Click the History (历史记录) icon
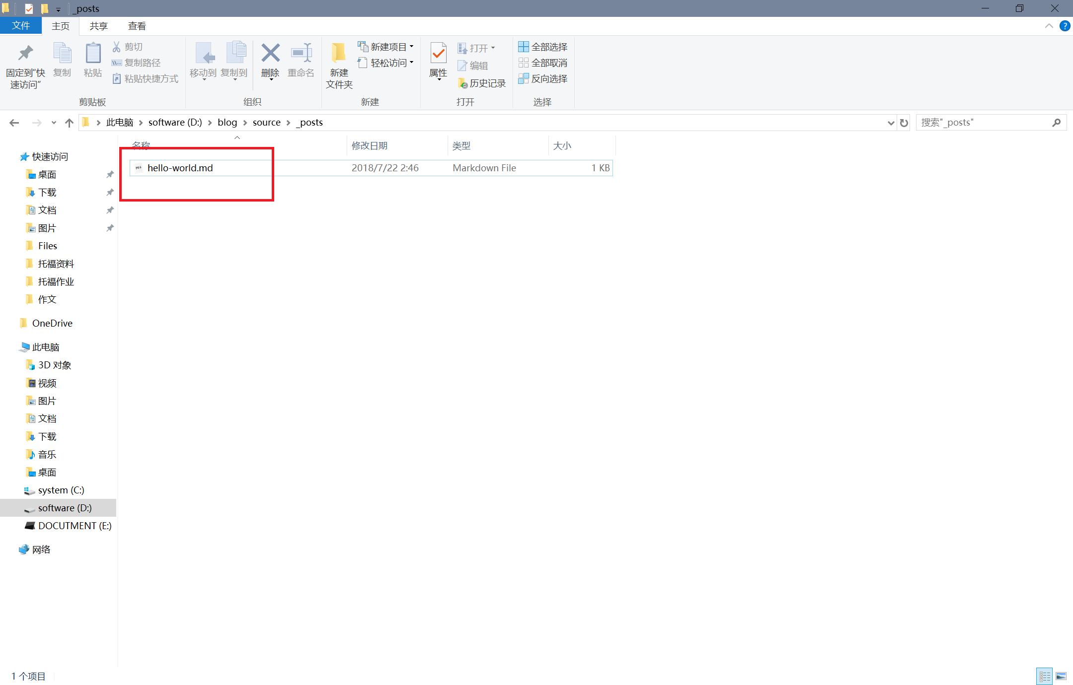1073x685 pixels. 462,83
